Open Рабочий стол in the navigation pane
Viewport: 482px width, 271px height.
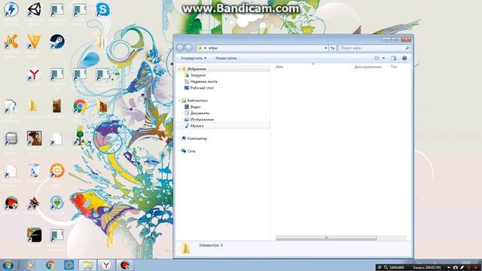202,88
